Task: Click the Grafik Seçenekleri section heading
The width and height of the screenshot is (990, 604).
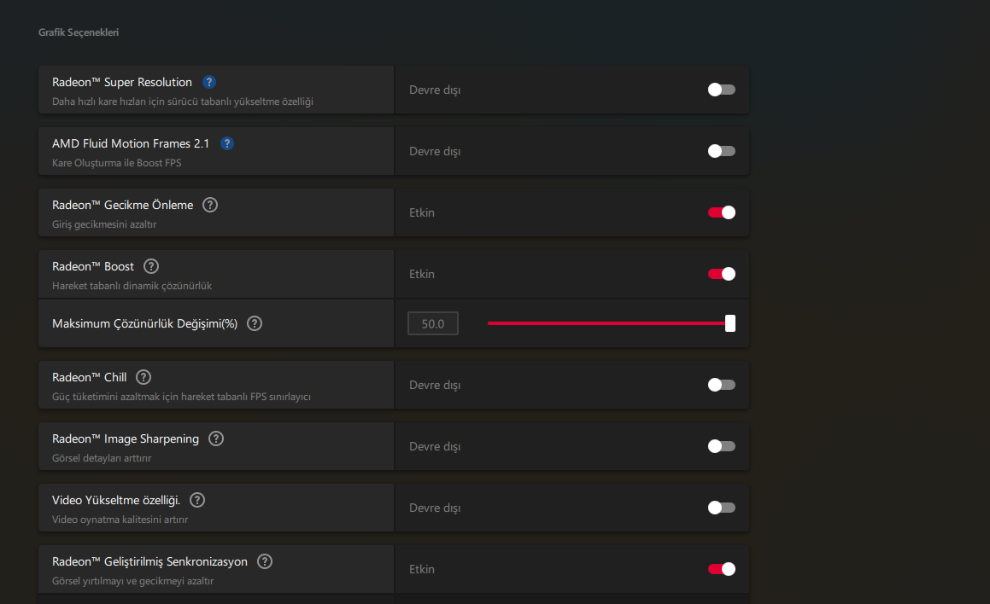Action: [x=79, y=32]
